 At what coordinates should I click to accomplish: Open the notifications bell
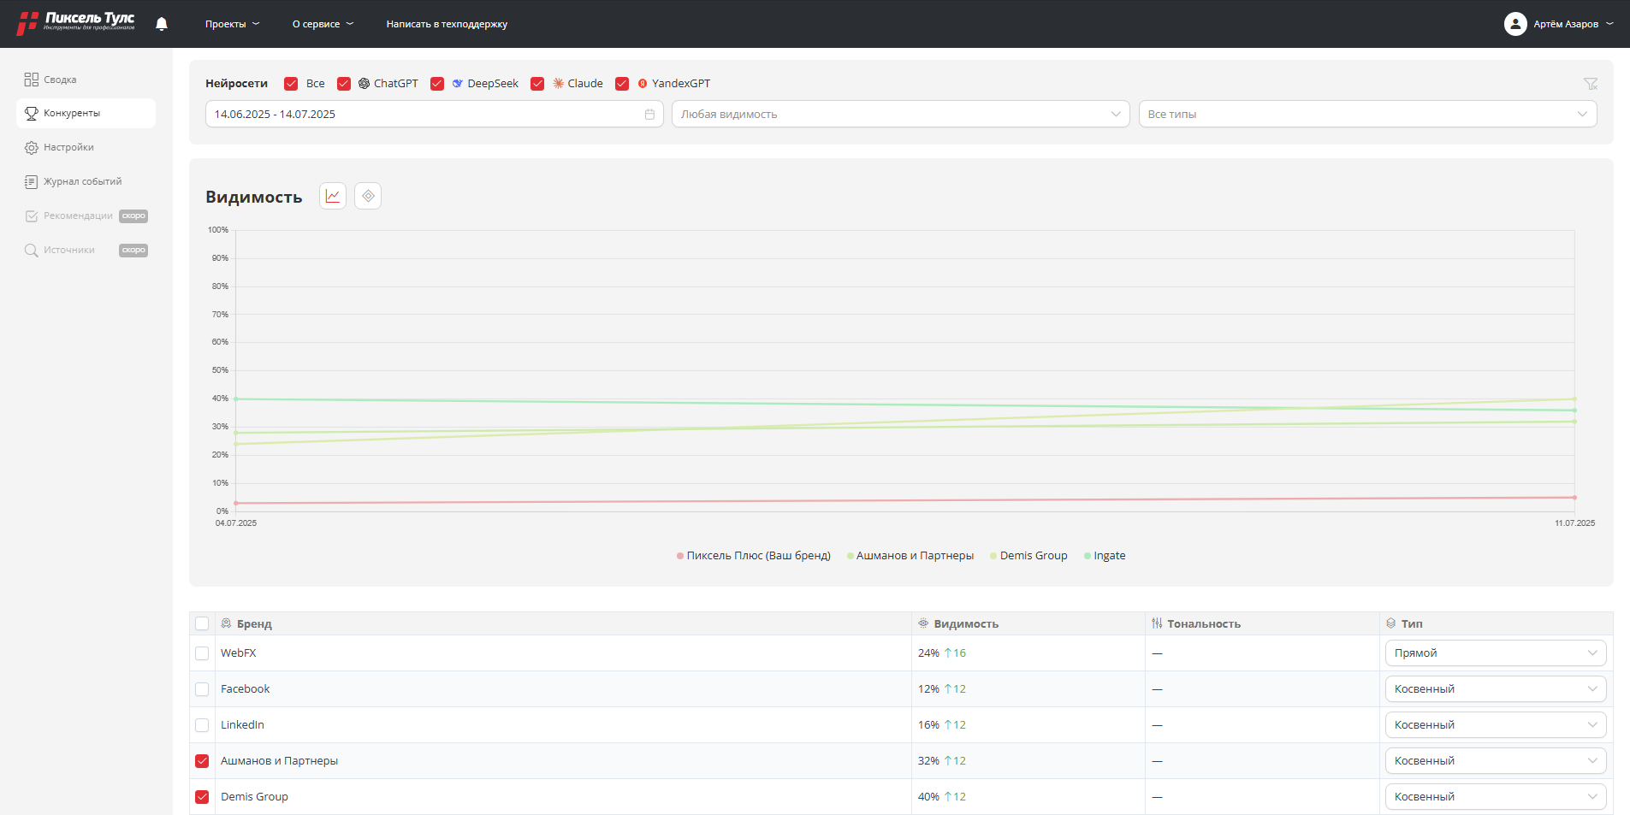point(162,24)
